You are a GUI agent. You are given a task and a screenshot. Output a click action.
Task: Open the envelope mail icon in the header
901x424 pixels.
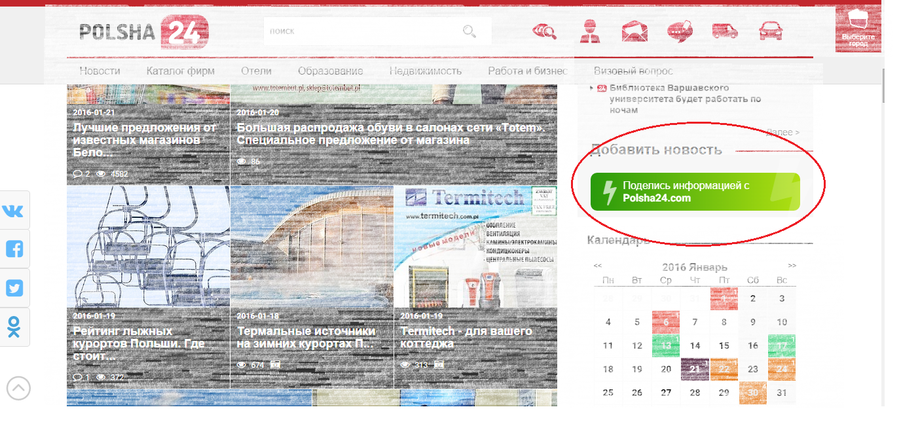tap(634, 31)
